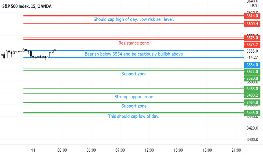
Task: Open the USD currency selector
Action: pyautogui.click(x=253, y=6)
